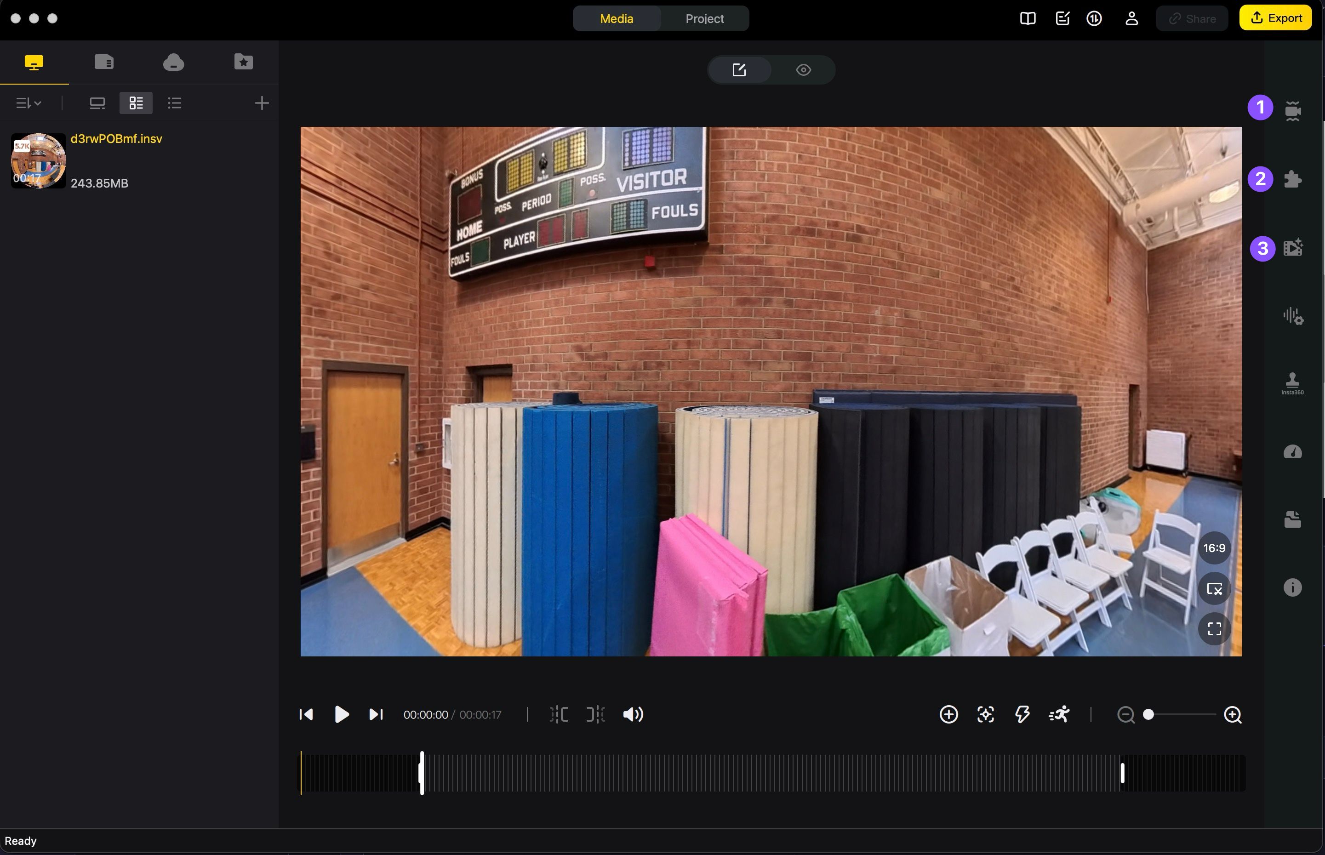This screenshot has height=855, width=1325.
Task: Click the Export button
Action: point(1275,18)
